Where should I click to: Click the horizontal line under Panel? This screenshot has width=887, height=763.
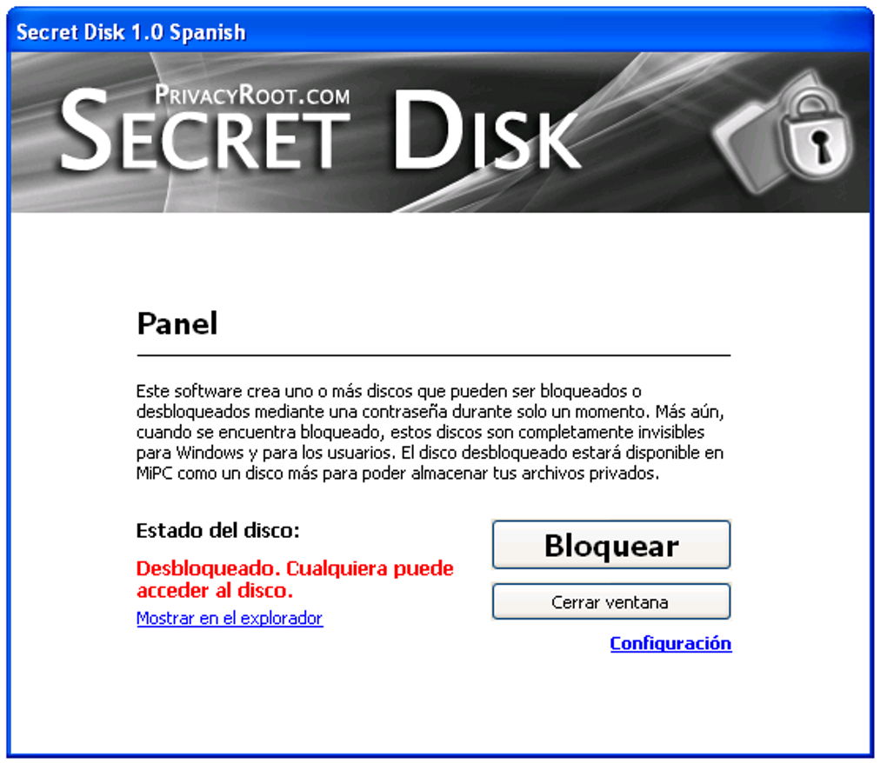pyautogui.click(x=434, y=355)
